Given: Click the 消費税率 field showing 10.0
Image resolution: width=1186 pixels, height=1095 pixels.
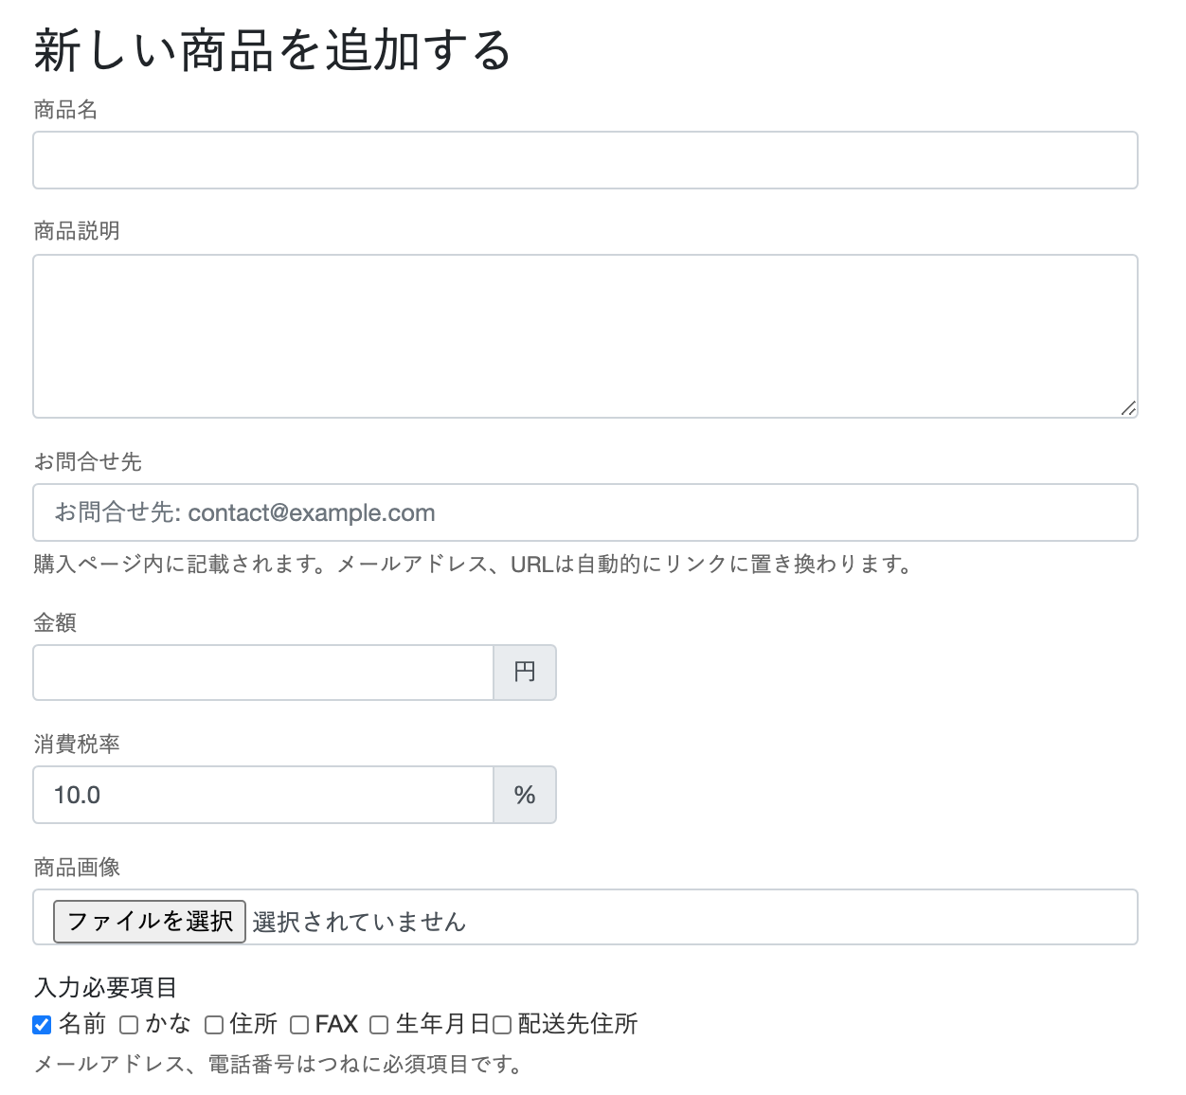Looking at the screenshot, I should 263,795.
